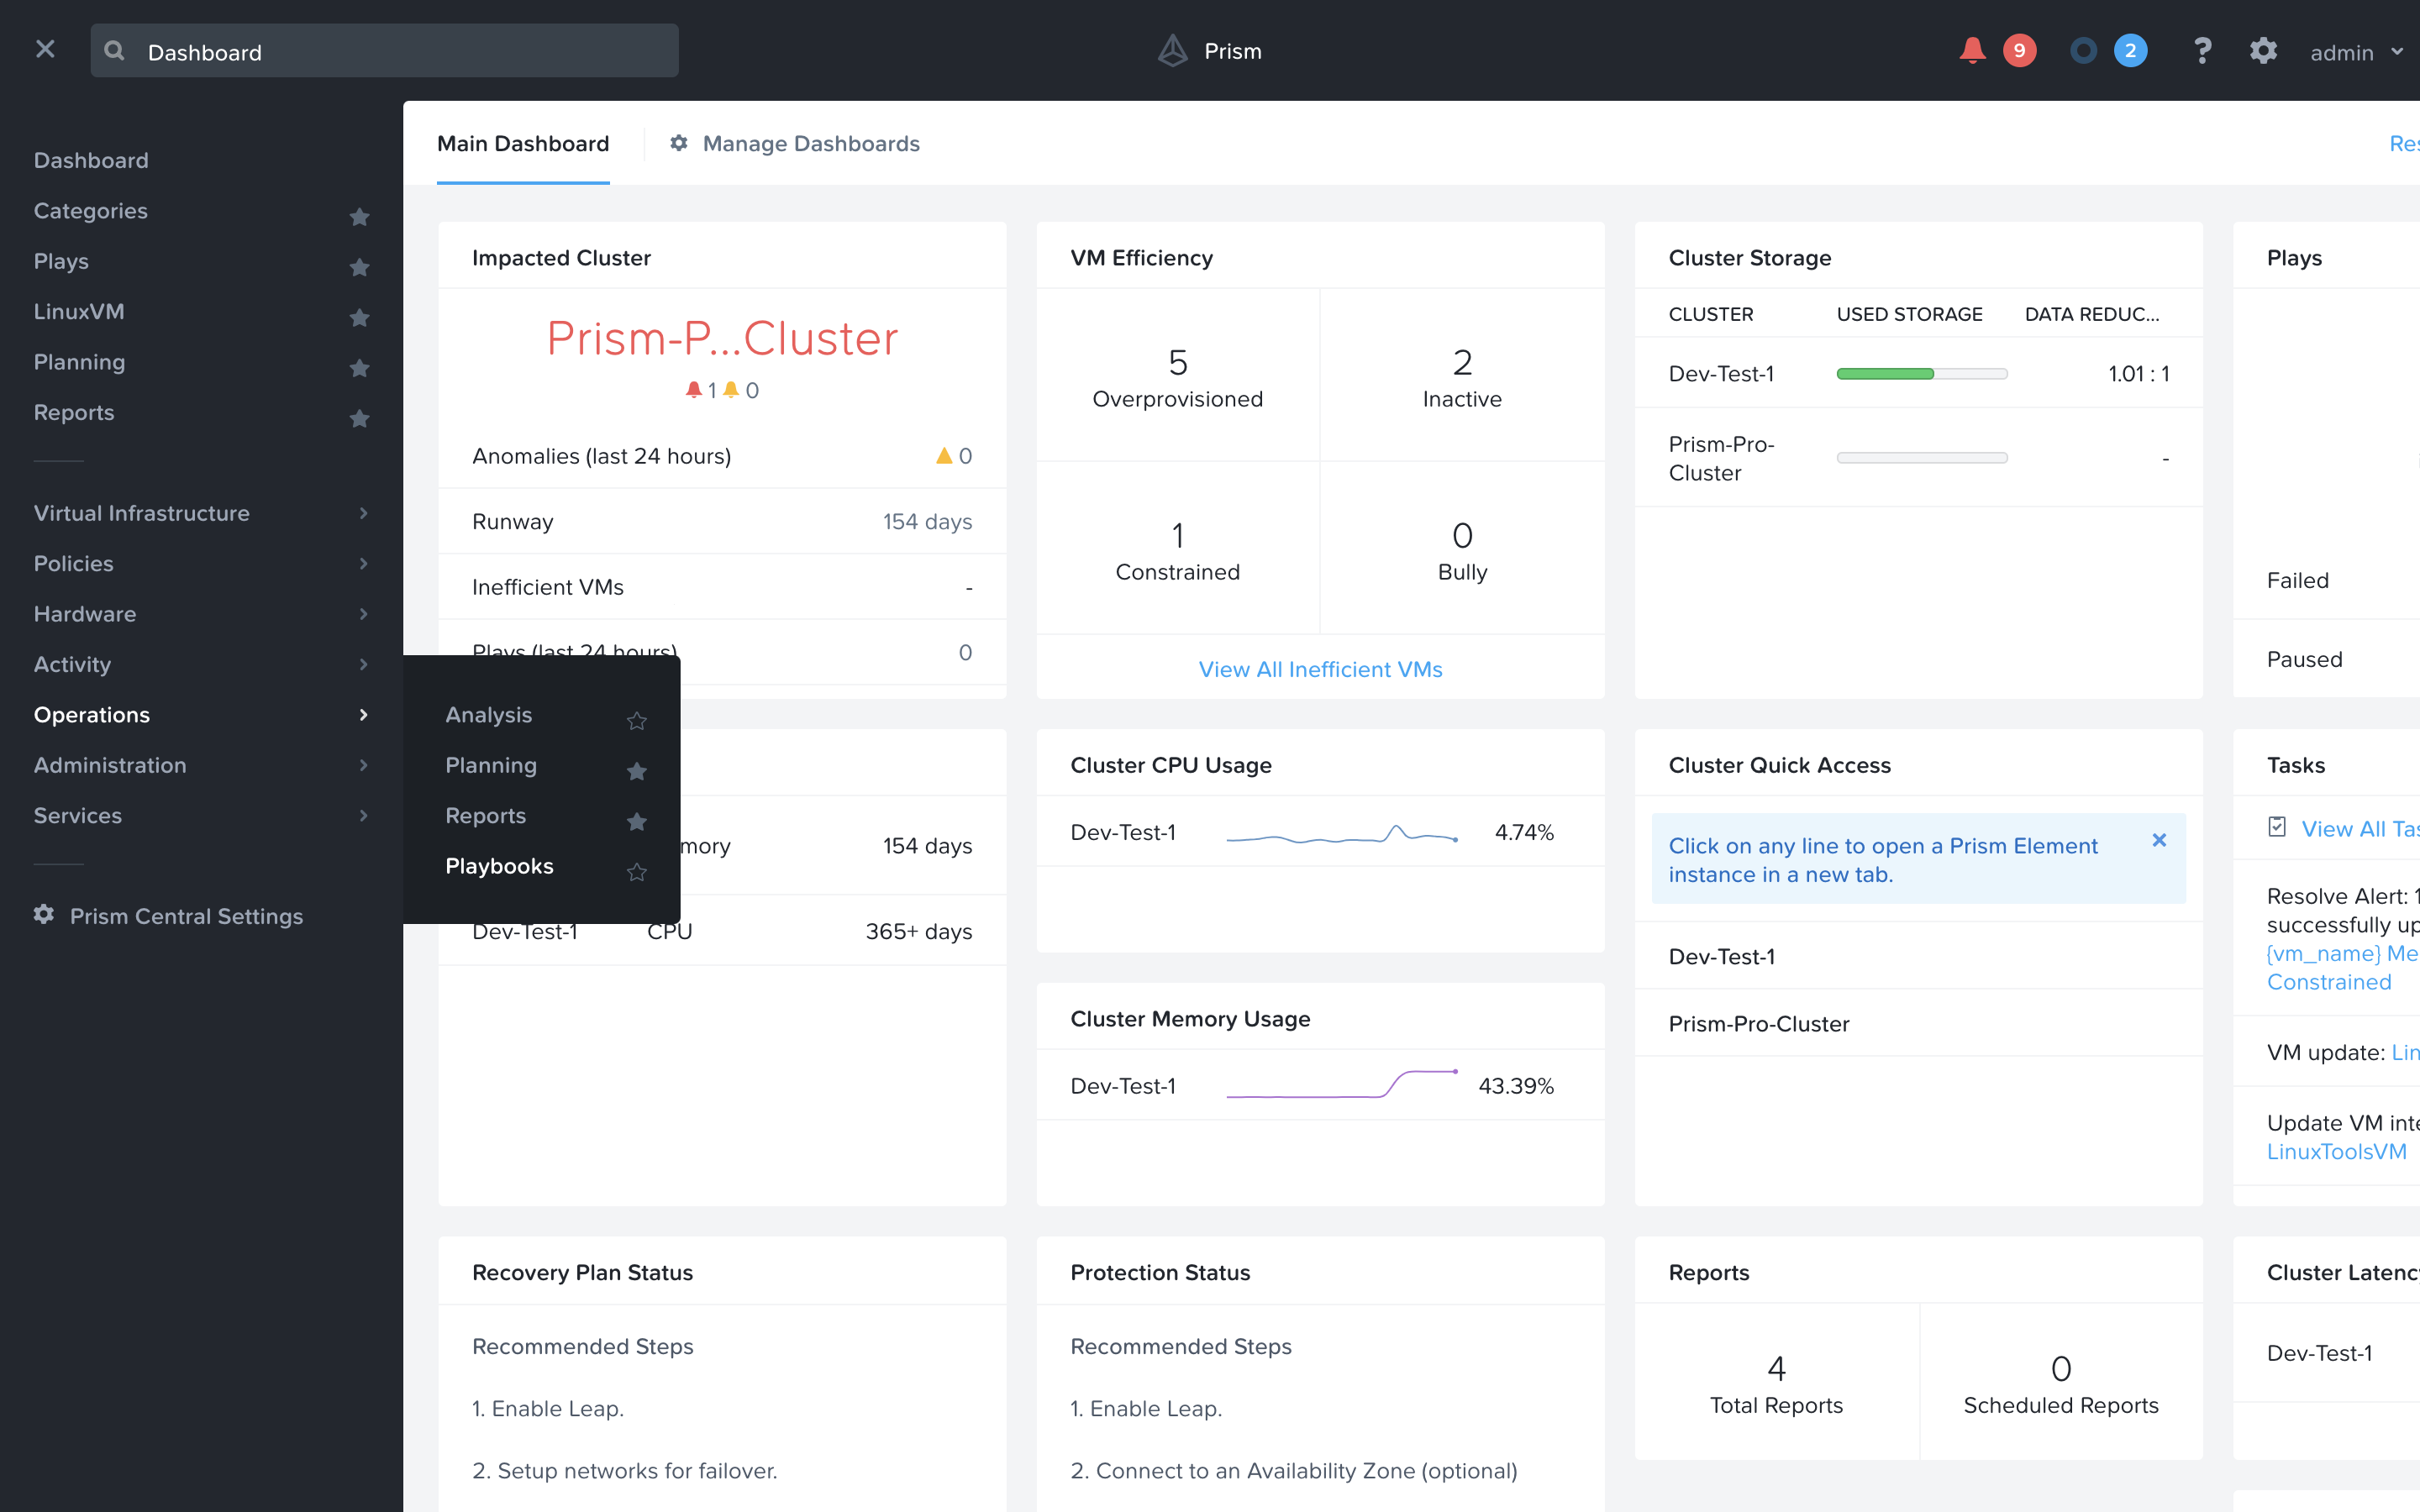Click the Runway 154 days row
Image resolution: width=2420 pixels, height=1512 pixels.
722,521
